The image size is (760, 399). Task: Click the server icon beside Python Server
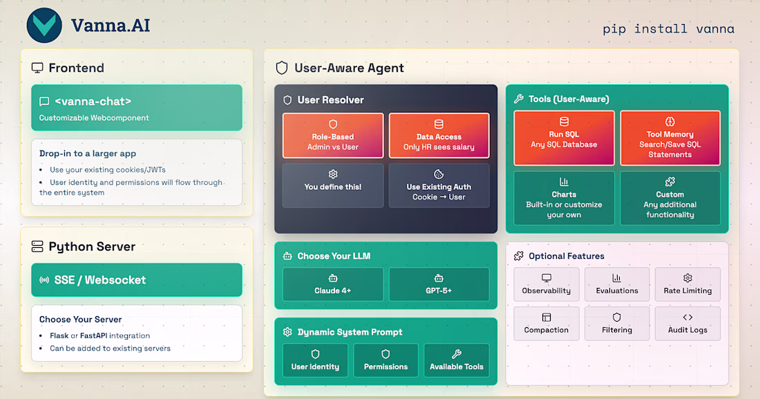37,246
